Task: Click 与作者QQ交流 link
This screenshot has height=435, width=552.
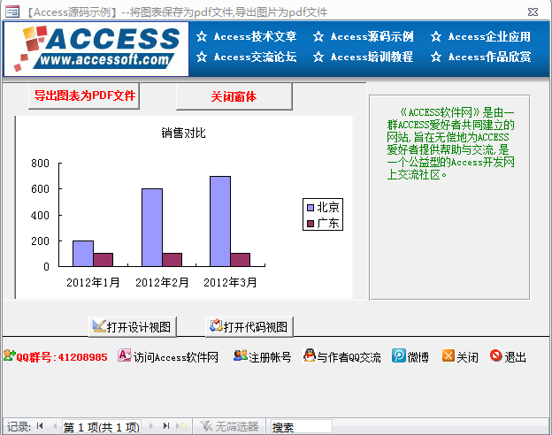Action: click(349, 357)
